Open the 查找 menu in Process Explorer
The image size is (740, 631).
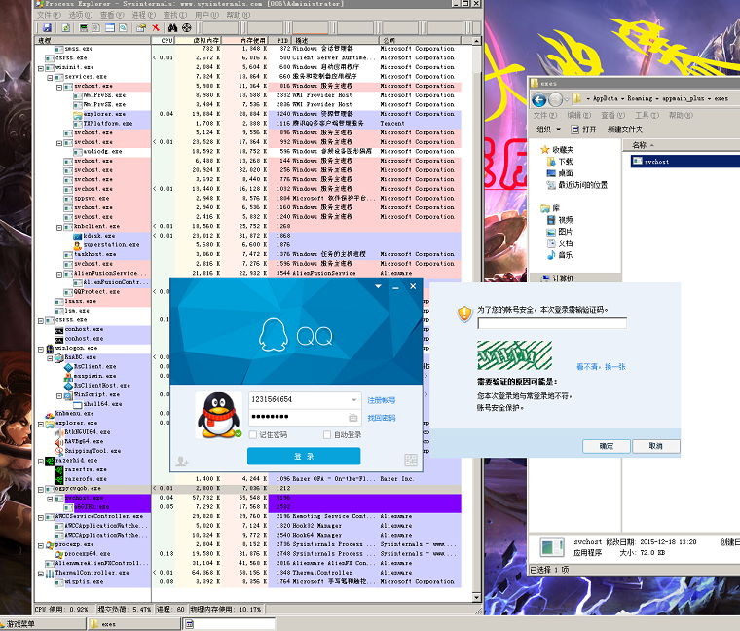coord(175,15)
